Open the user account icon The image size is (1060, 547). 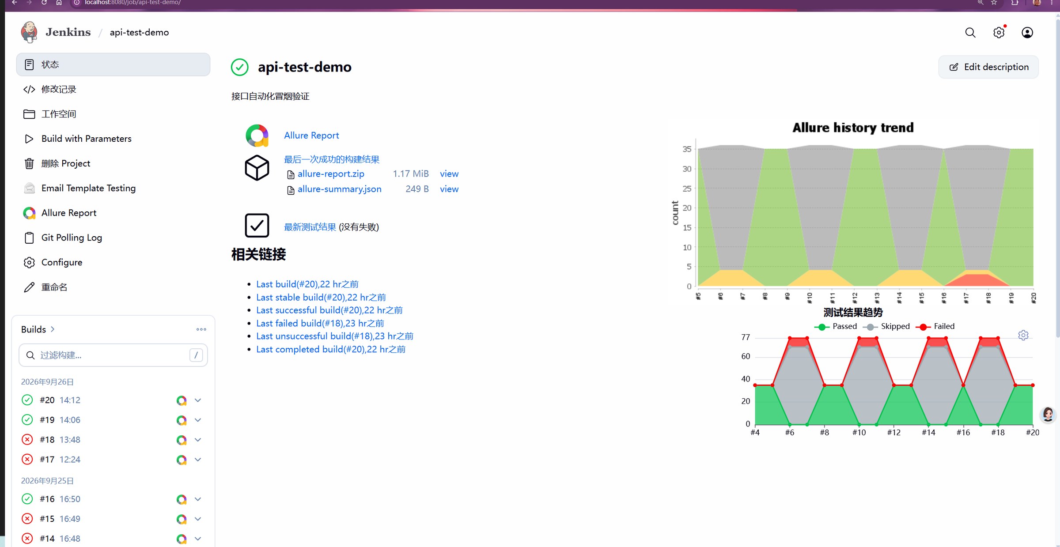[x=1027, y=33]
